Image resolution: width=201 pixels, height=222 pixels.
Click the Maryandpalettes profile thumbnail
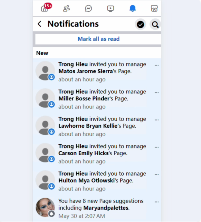(x=45, y=207)
